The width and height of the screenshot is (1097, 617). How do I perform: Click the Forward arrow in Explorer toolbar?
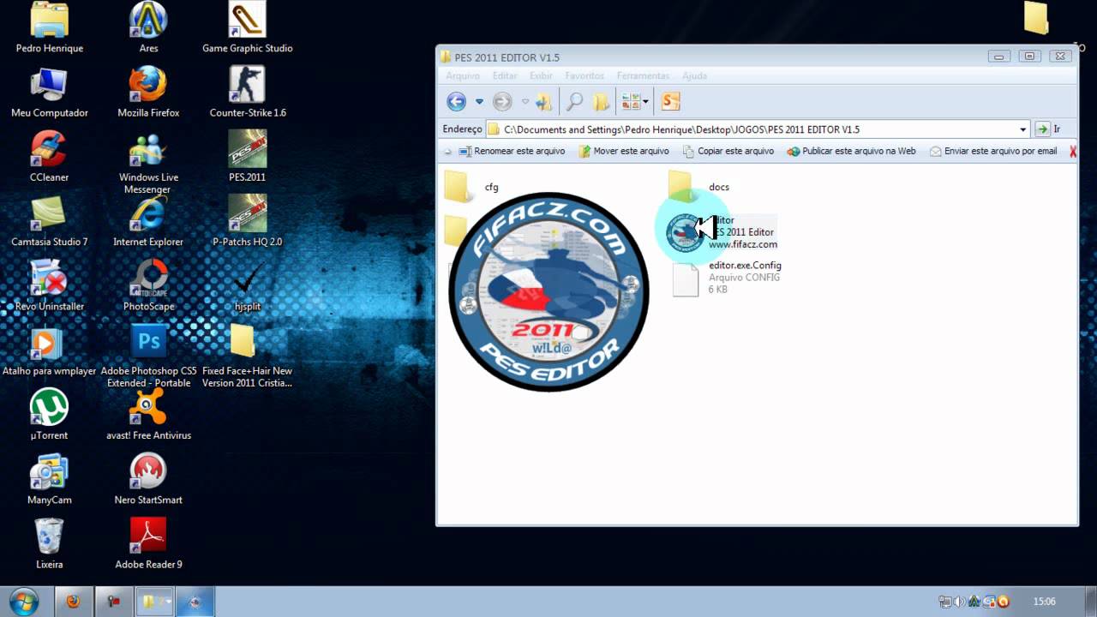[x=502, y=102]
